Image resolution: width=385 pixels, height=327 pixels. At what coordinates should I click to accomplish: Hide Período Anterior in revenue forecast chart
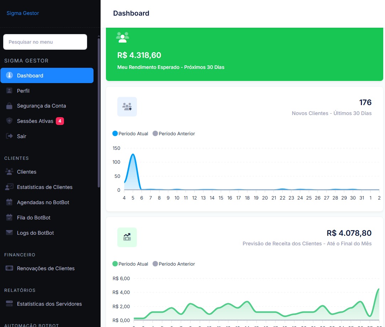pyautogui.click(x=173, y=264)
